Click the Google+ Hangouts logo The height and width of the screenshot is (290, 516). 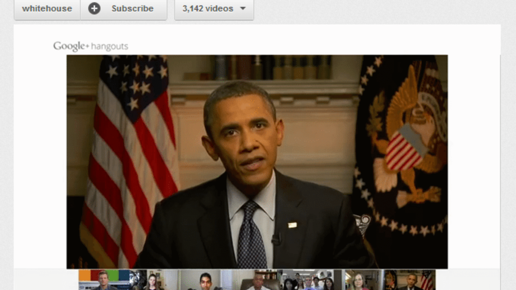click(x=91, y=46)
